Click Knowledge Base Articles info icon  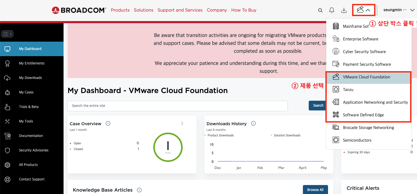(139, 190)
